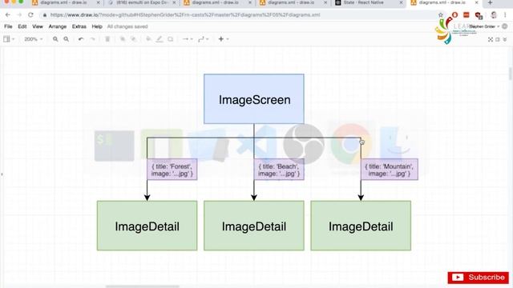
Task: Select the ImageScreen box
Action: pyautogui.click(x=254, y=99)
